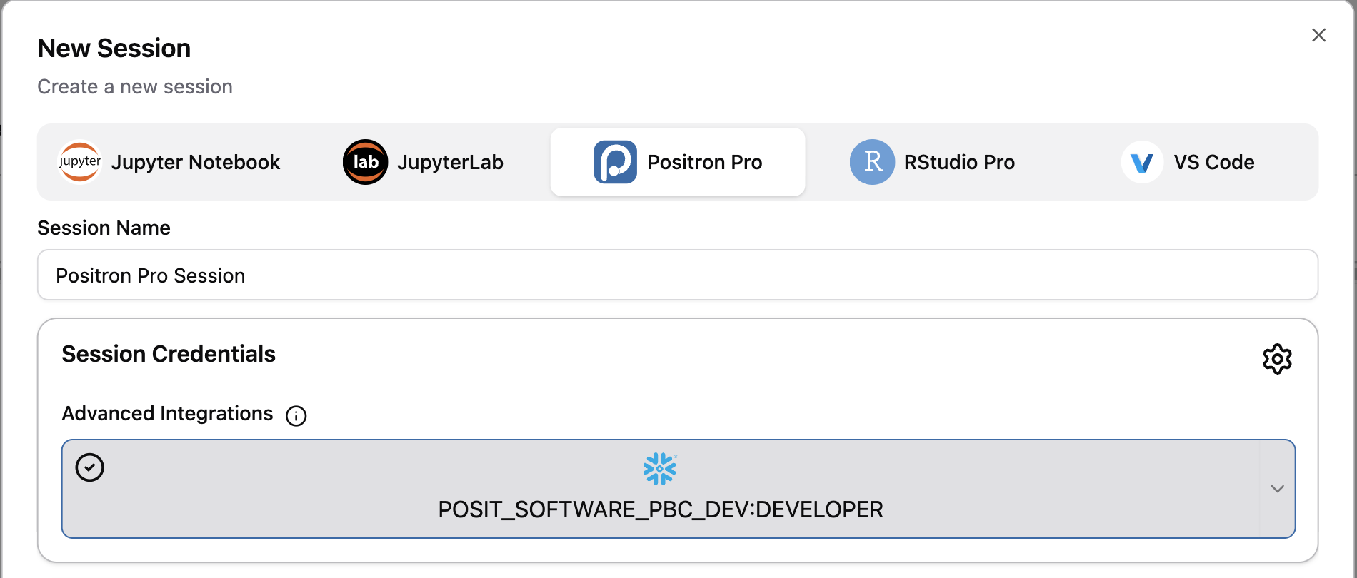This screenshot has width=1357, height=578.
Task: Select the Positron Pro tab label
Action: coord(704,162)
